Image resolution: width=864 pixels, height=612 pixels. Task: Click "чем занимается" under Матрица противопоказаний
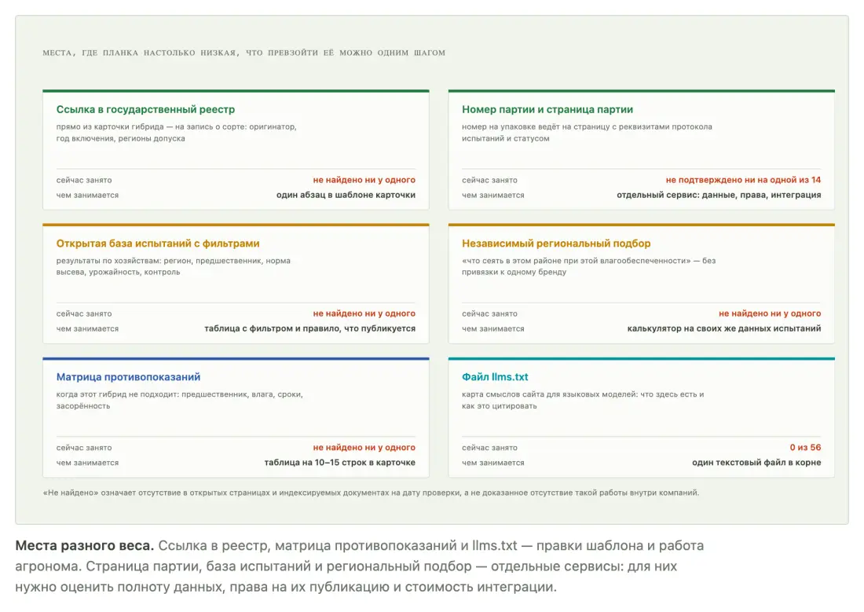(x=88, y=463)
